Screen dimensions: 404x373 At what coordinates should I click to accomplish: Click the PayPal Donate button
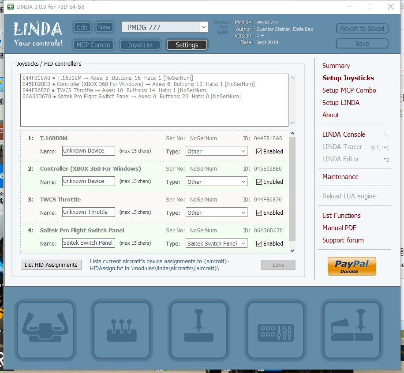tap(352, 266)
